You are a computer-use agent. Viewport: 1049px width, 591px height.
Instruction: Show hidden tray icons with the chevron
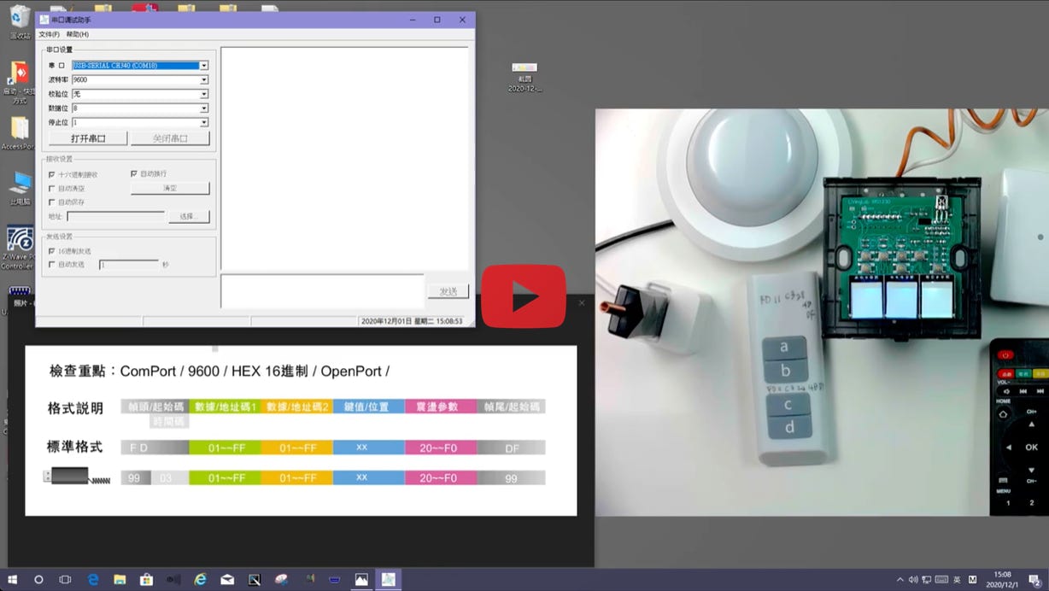coord(900,579)
